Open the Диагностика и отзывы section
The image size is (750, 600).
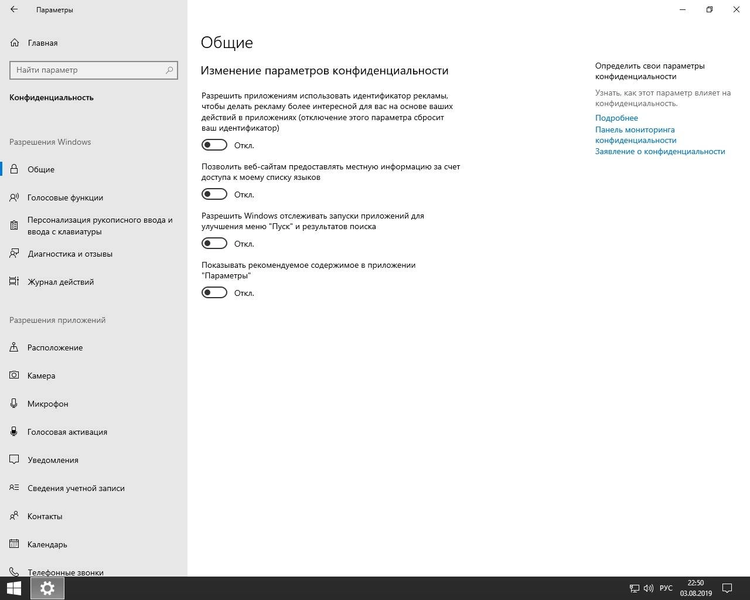[x=94, y=254]
